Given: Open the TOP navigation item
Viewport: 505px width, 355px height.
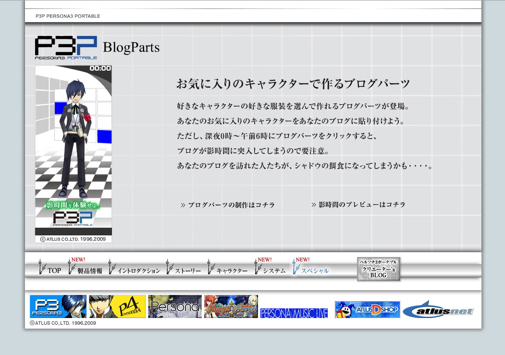Looking at the screenshot, I should (54, 270).
